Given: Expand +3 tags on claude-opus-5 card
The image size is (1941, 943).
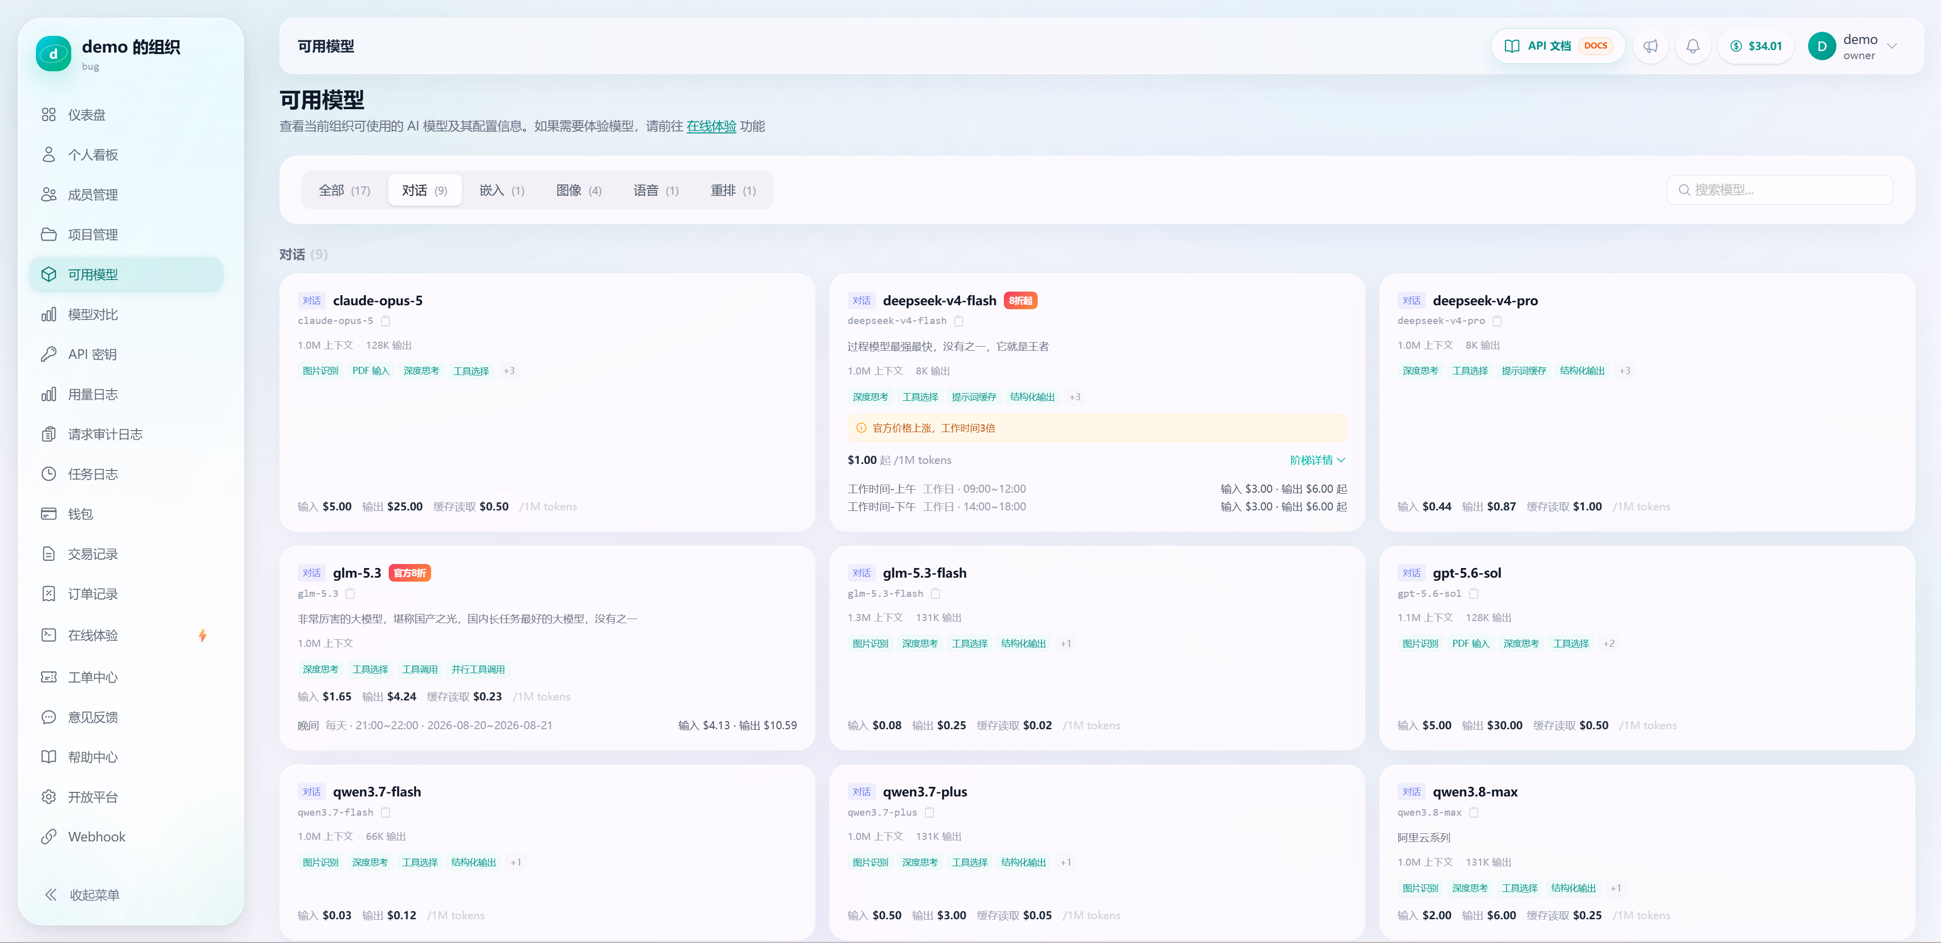Looking at the screenshot, I should coord(510,370).
